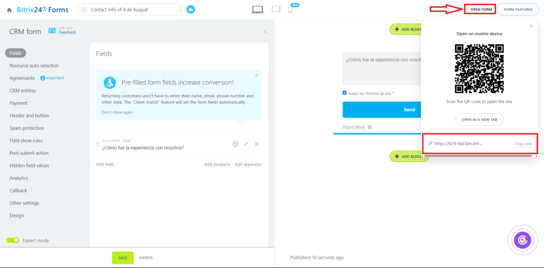Select Design in the sidebar

click(x=16, y=215)
